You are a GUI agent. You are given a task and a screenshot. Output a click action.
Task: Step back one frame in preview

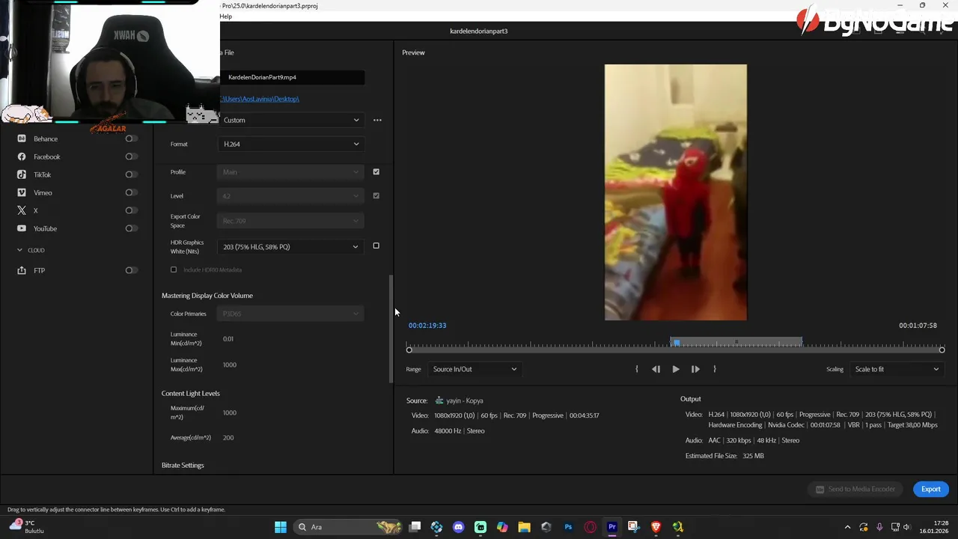coord(656,369)
